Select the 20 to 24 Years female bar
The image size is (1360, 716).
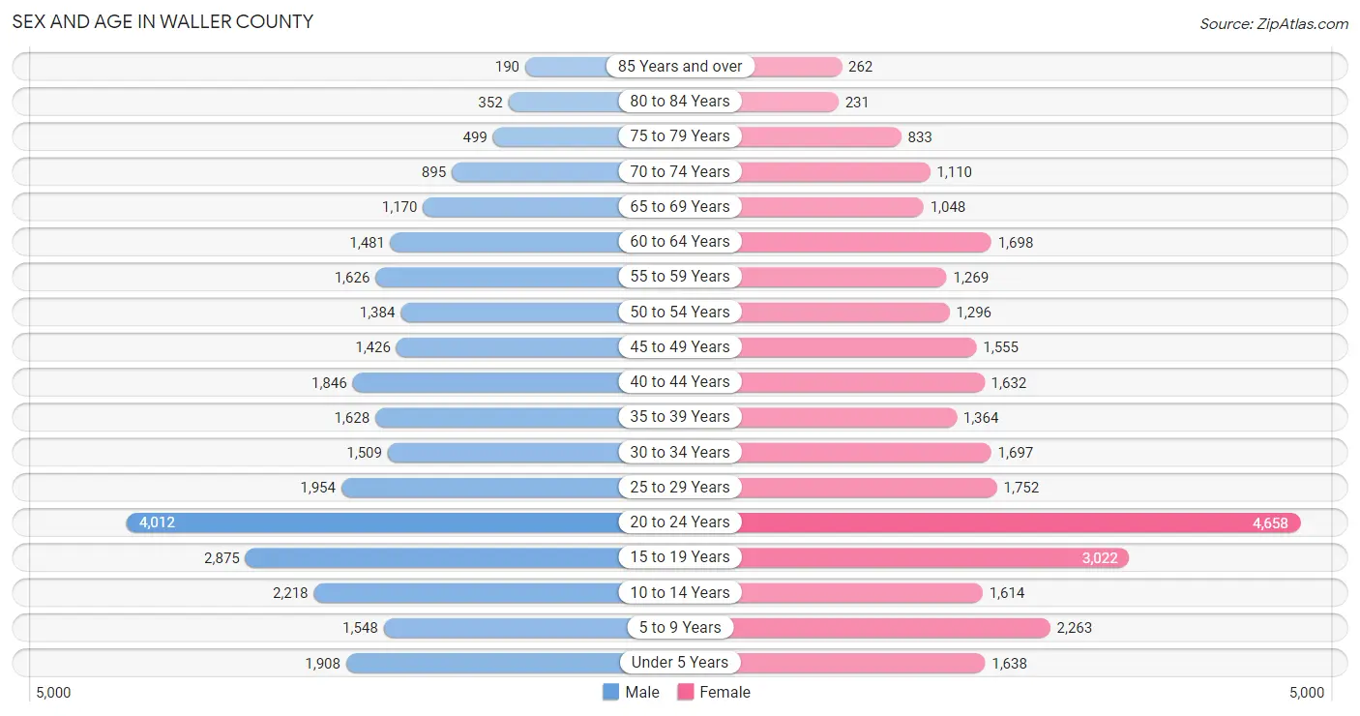pyautogui.click(x=1020, y=522)
